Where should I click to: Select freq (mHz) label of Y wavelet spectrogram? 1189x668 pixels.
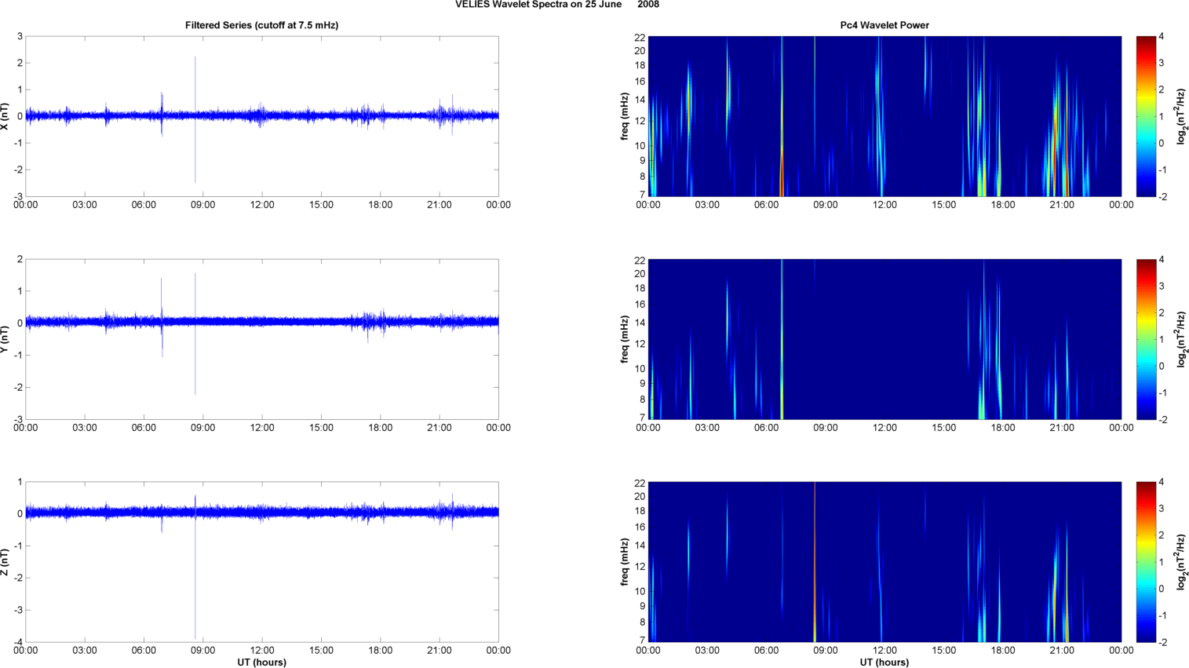(x=625, y=339)
